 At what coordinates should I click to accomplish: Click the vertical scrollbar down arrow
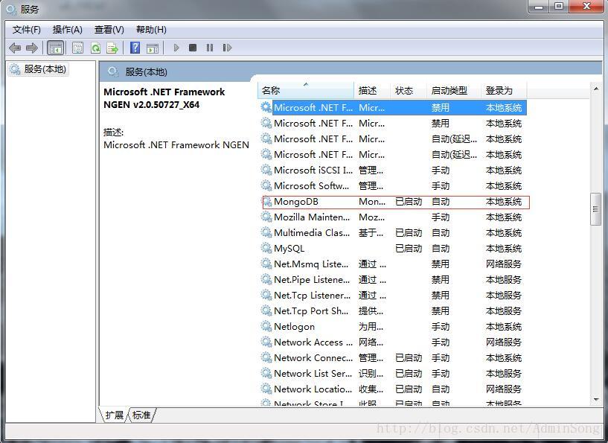click(x=596, y=400)
